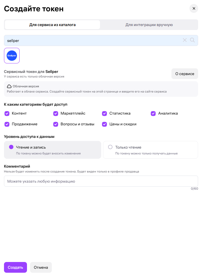
Task: Focus the Комментарий text field
Action: (101, 181)
